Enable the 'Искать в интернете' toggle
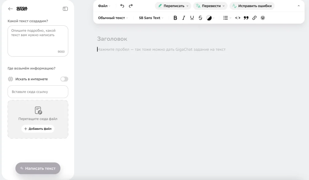309x180 pixels. click(64, 79)
